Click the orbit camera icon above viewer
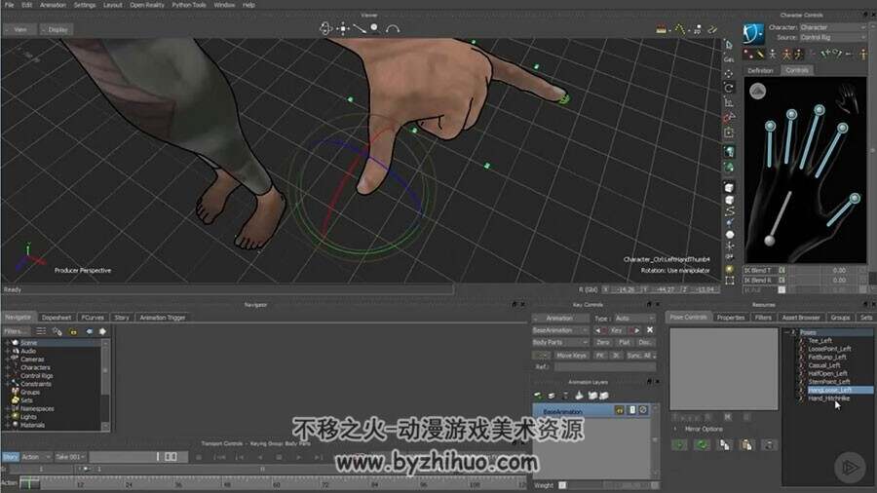The width and height of the screenshot is (877, 493). [x=325, y=28]
